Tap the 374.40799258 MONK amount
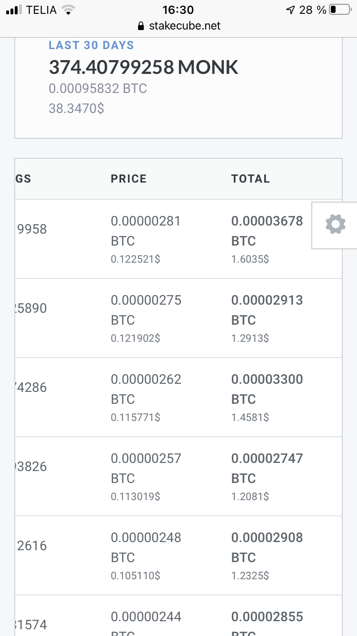The width and height of the screenshot is (357, 636). click(x=143, y=67)
